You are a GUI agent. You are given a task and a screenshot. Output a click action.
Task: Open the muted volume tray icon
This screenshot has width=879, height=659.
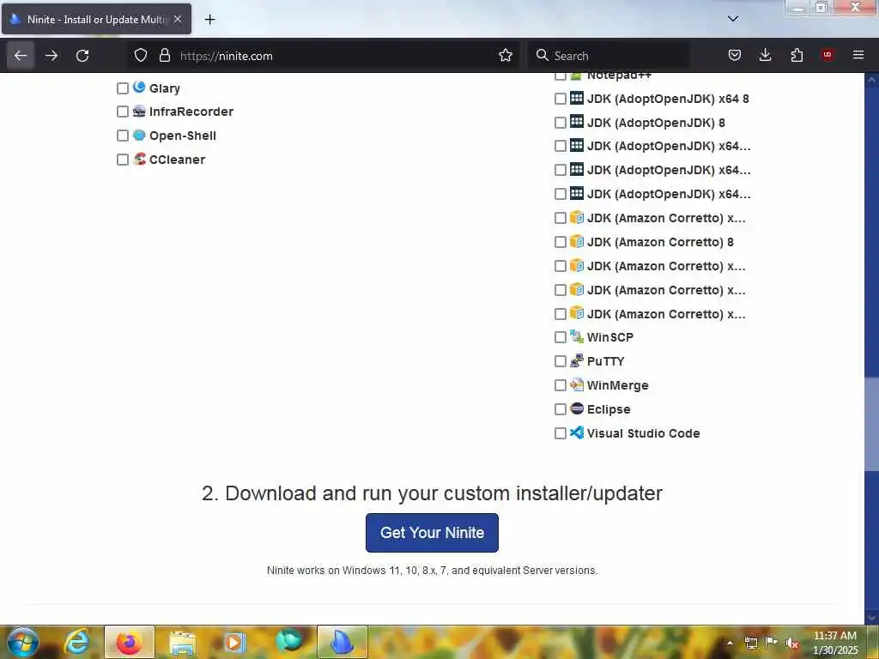click(791, 644)
